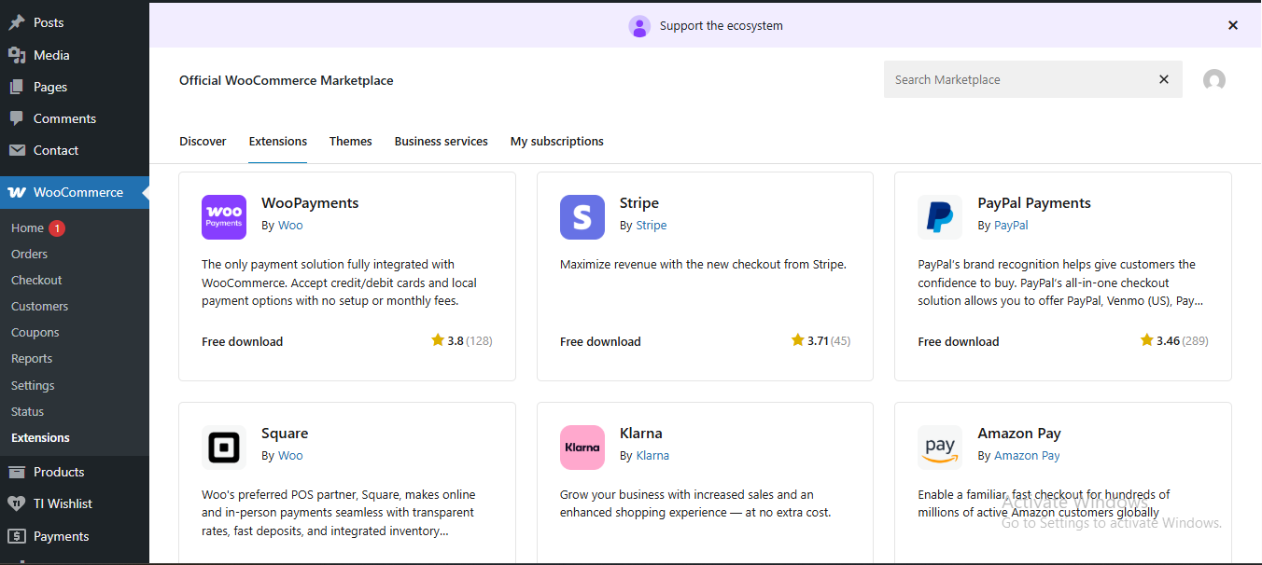The width and height of the screenshot is (1262, 565).
Task: Open the Business services tab
Action: pyautogui.click(x=442, y=142)
